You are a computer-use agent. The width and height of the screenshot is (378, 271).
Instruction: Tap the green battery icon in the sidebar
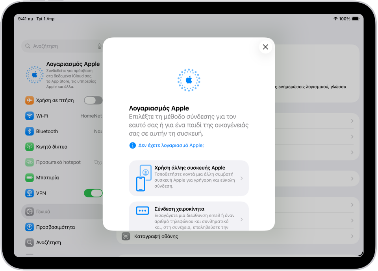click(30, 177)
